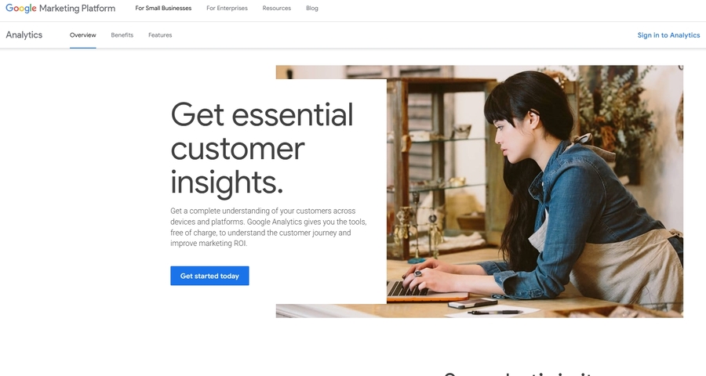
Task: Click the paragraph about Google Analytics tools
Action: [x=268, y=227]
